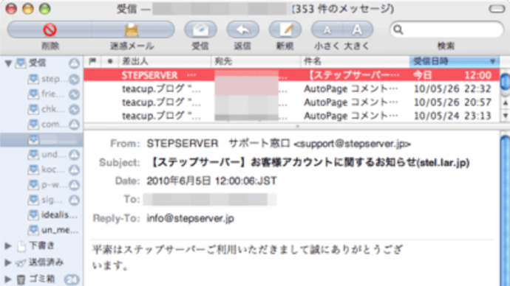
Task: Click the magnifier icon in search field
Action: pyautogui.click(x=398, y=29)
